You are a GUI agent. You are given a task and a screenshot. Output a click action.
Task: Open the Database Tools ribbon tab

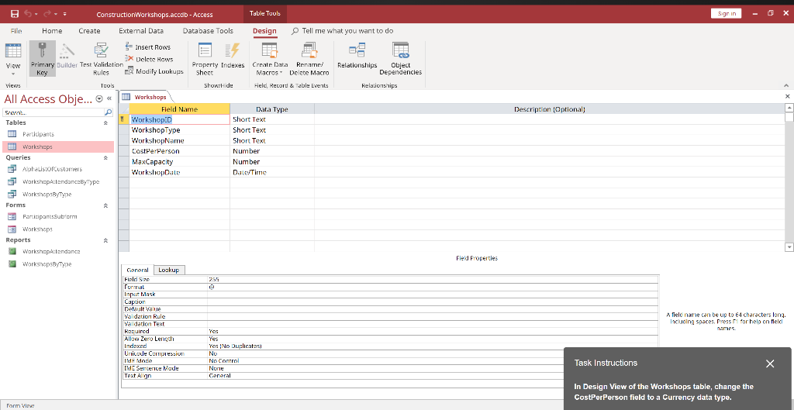208,31
